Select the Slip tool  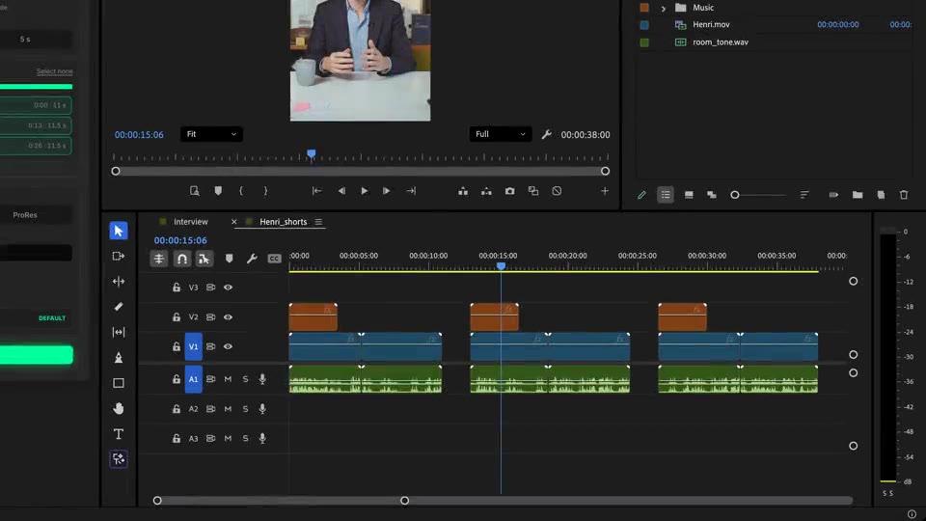point(118,332)
